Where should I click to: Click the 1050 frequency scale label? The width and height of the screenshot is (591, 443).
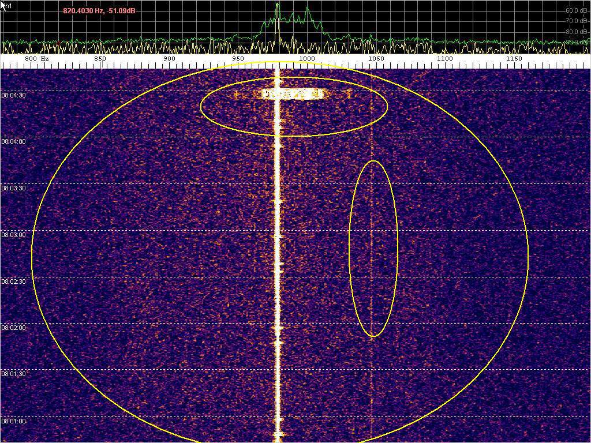click(376, 59)
